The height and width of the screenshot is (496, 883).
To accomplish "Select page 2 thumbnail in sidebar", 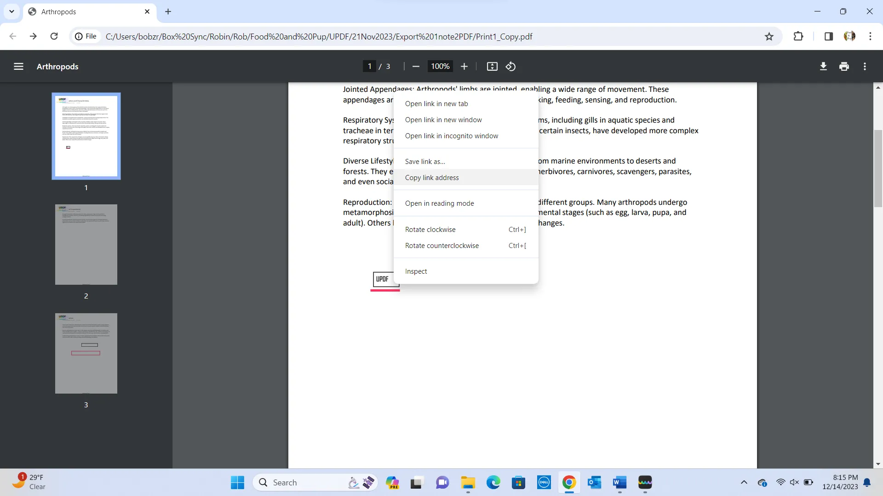I will click(86, 244).
